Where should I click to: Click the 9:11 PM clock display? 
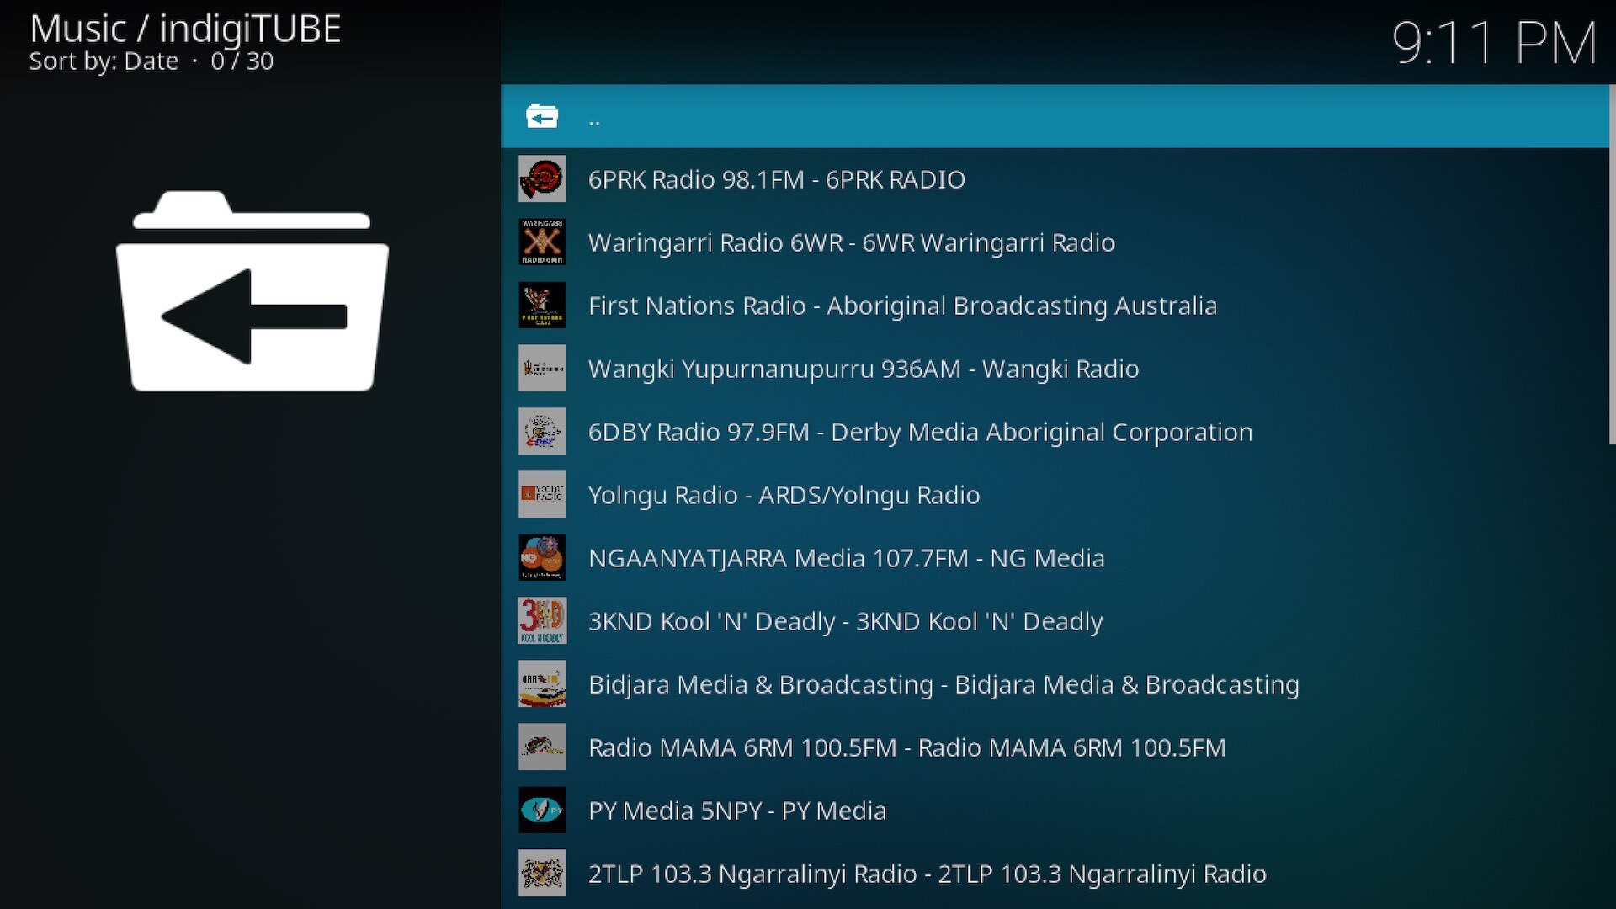pyautogui.click(x=1494, y=44)
